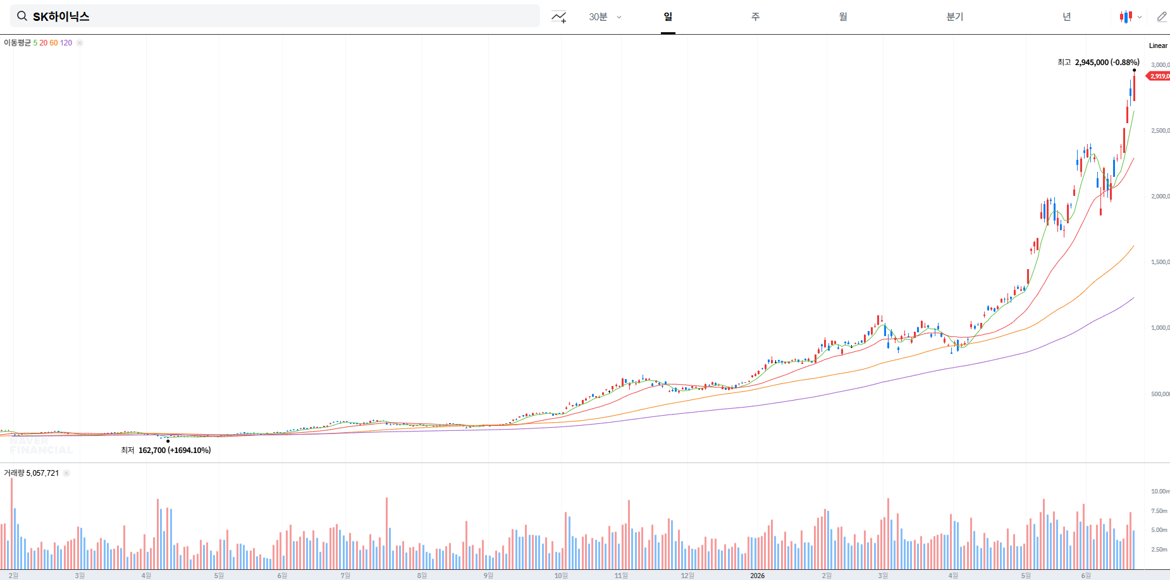Screen dimensions: 1170x580
Task: Click the 거래량 volume label
Action: point(14,473)
